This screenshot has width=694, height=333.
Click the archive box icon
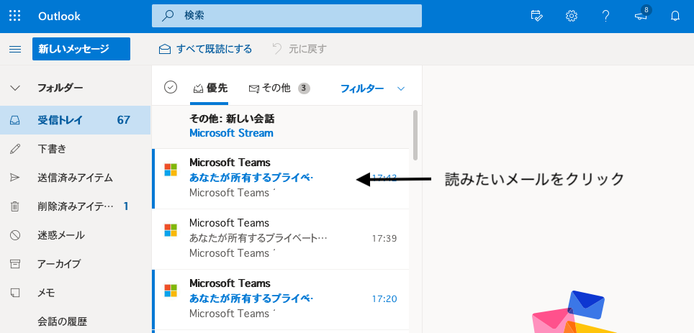15,264
